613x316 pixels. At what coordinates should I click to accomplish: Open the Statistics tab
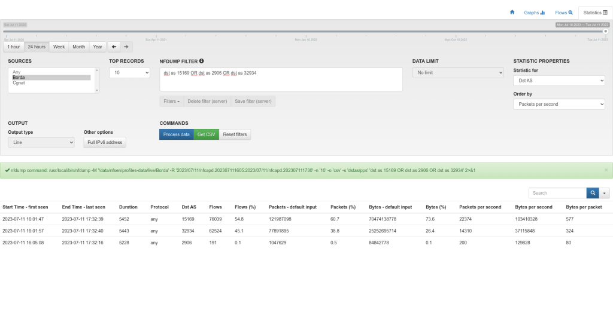point(595,12)
